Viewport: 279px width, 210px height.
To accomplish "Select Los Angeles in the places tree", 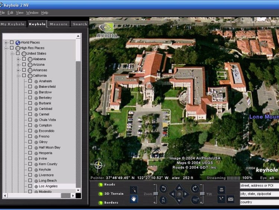I will 48,186.
